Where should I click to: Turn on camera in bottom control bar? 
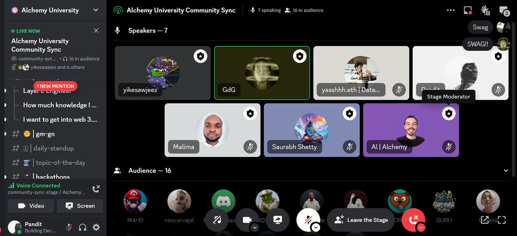tap(246, 220)
